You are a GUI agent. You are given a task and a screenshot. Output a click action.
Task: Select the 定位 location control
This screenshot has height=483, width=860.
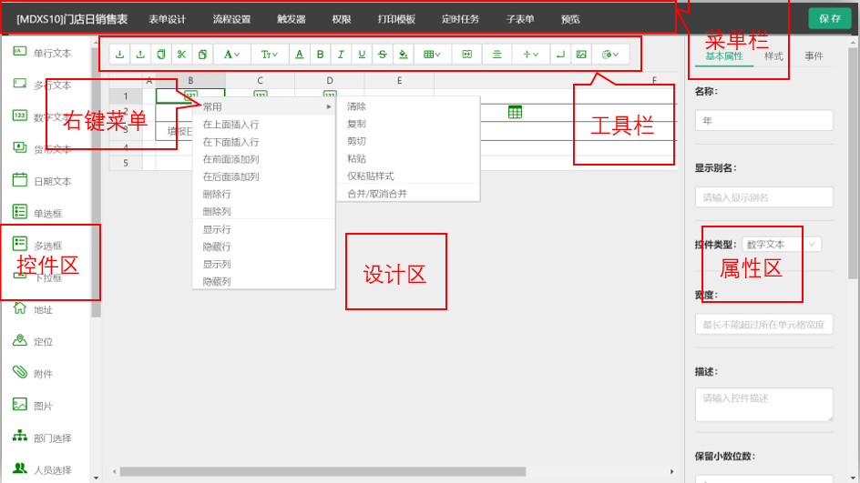[x=43, y=342]
